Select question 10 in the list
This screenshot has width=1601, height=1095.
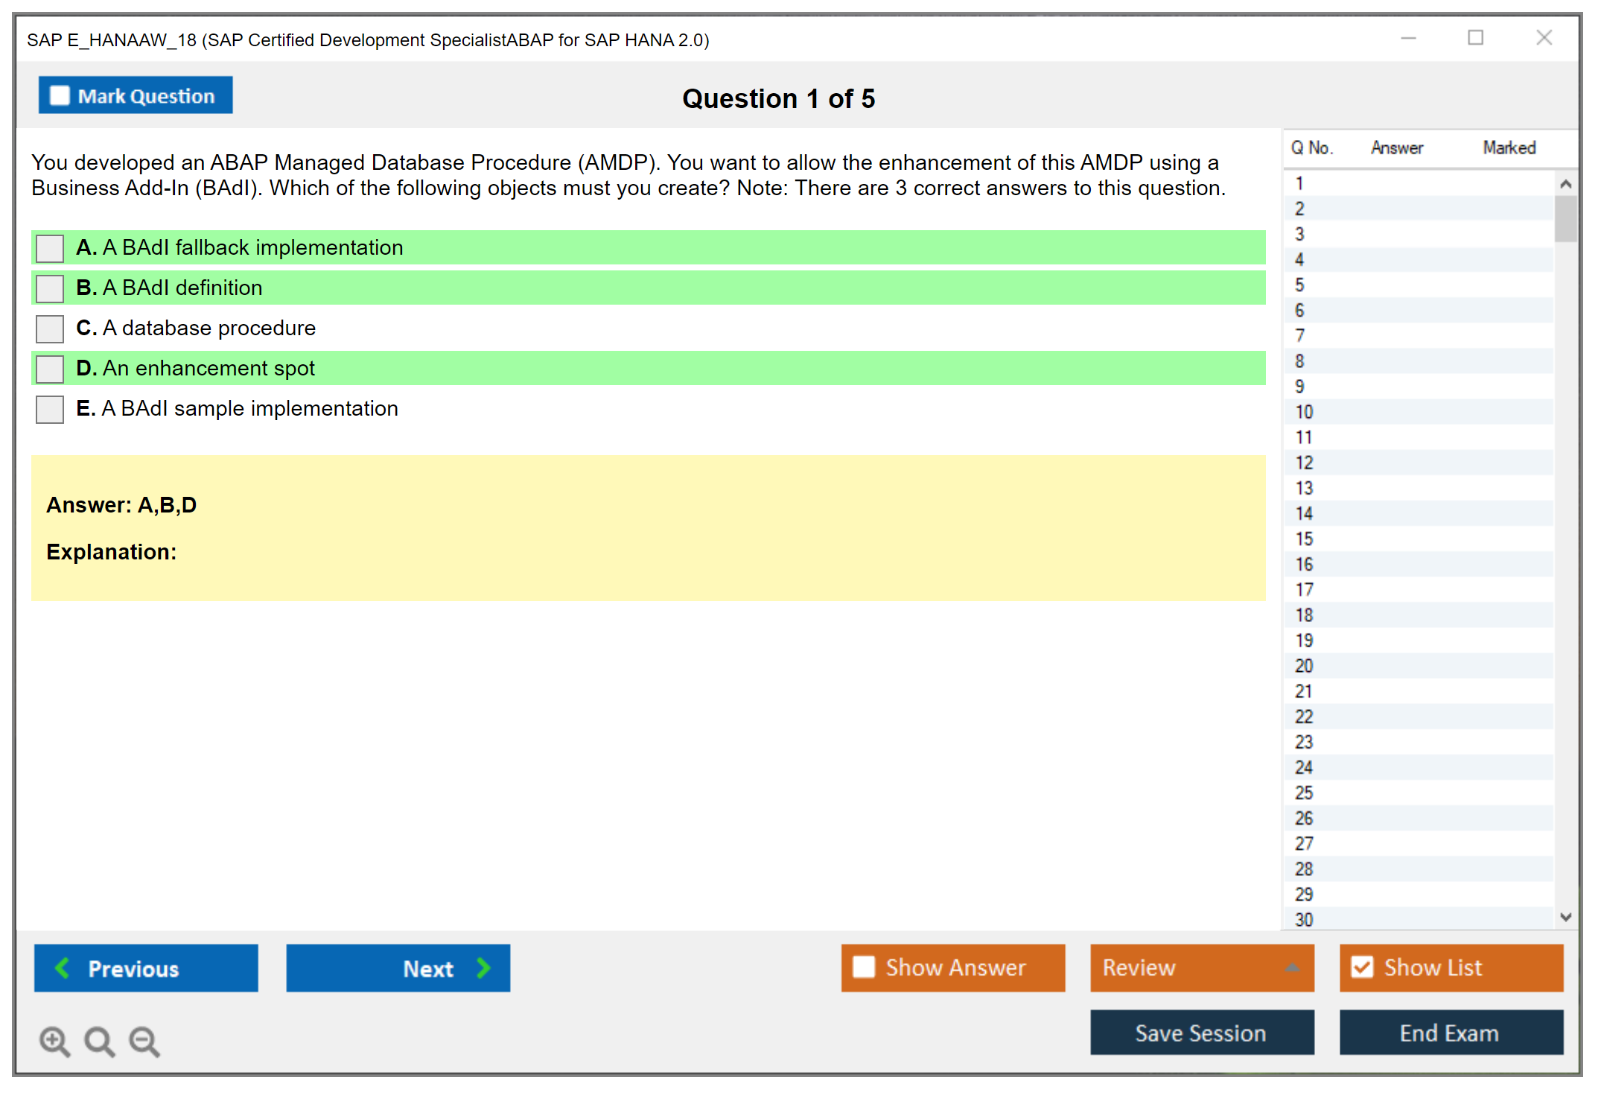click(x=1304, y=412)
